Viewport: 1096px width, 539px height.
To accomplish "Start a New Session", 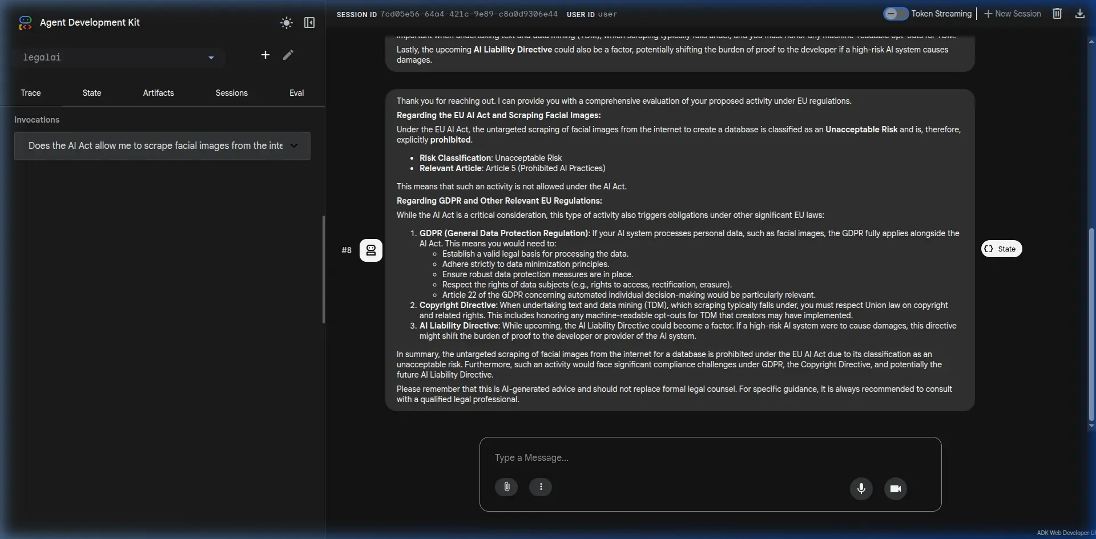I will [1012, 14].
